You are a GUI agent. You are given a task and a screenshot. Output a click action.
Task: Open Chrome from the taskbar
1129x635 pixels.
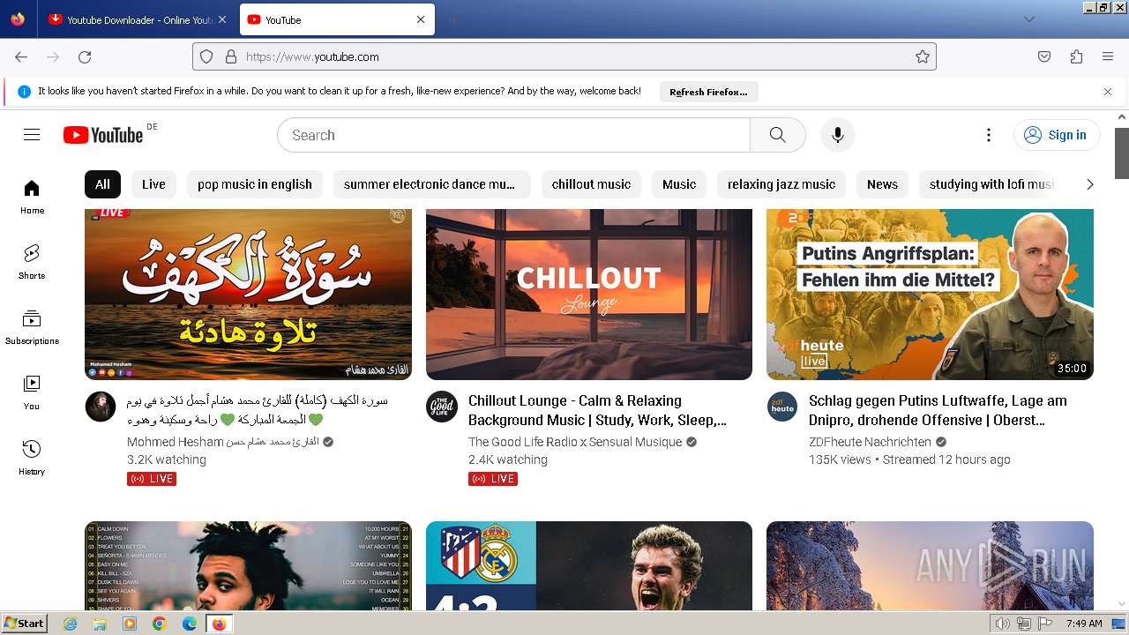(x=159, y=624)
